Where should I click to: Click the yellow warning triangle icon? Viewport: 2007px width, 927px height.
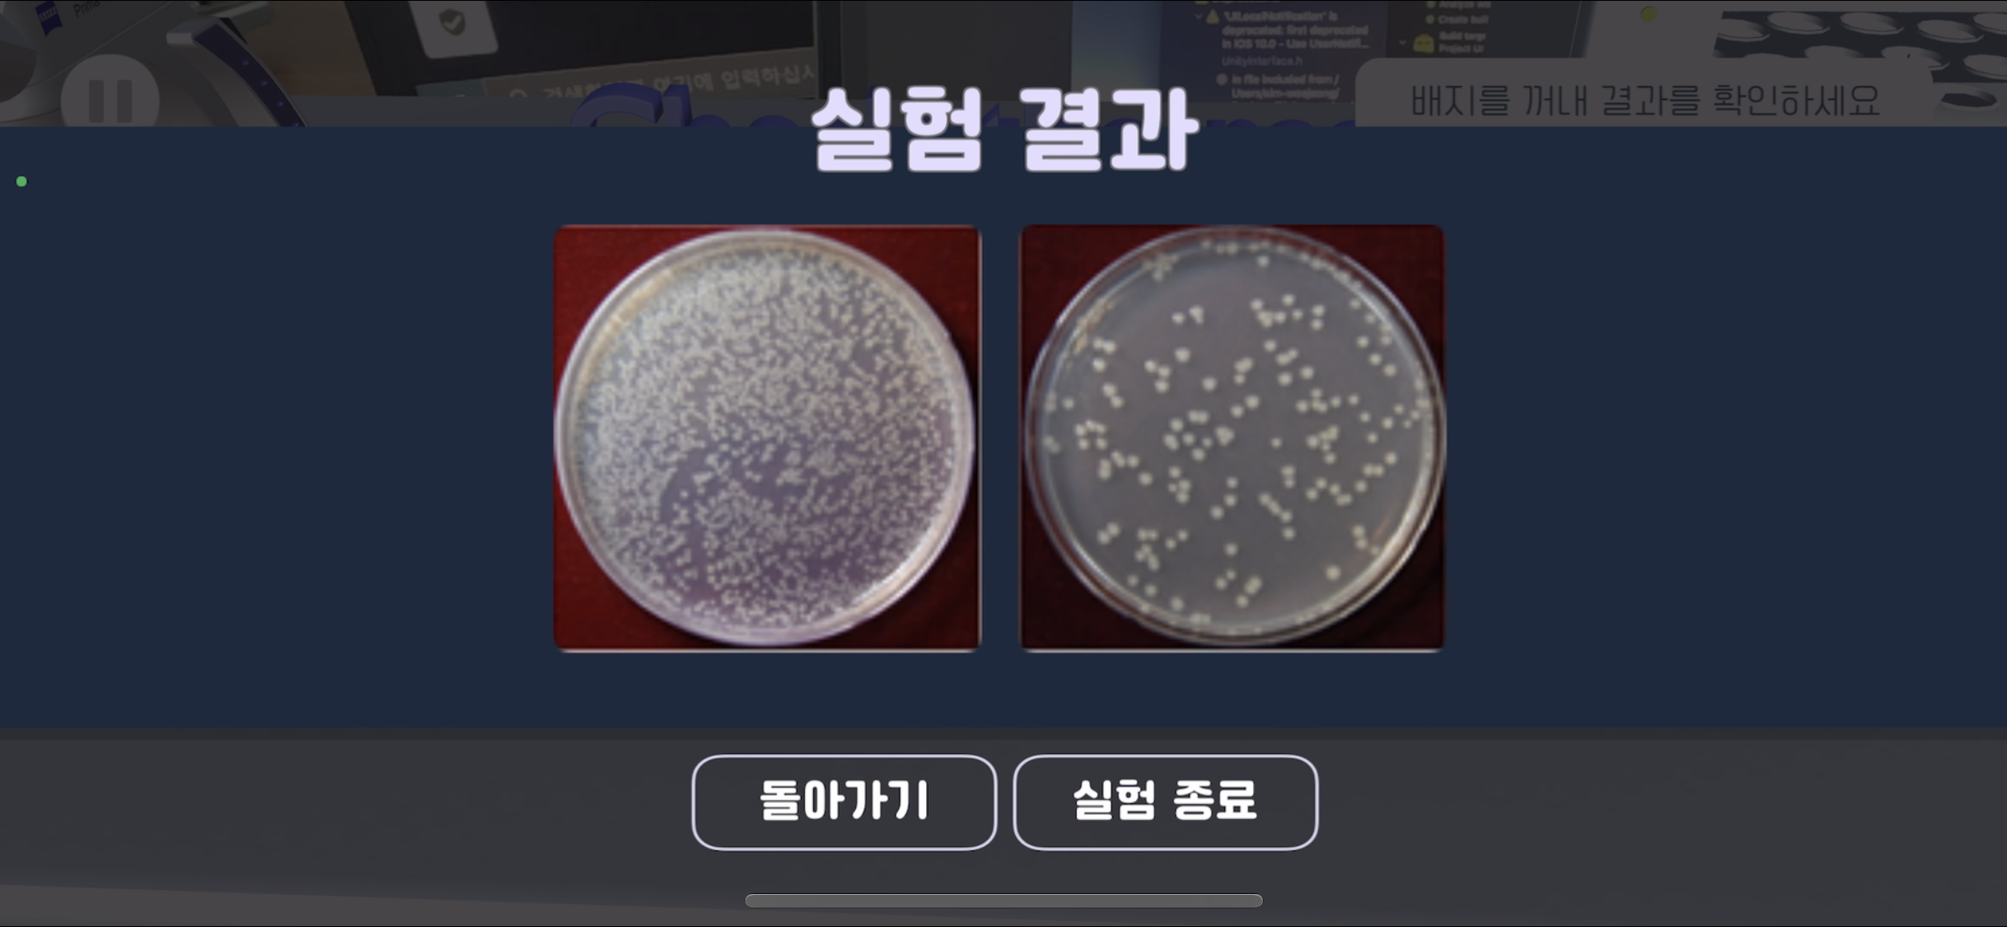tap(1212, 17)
